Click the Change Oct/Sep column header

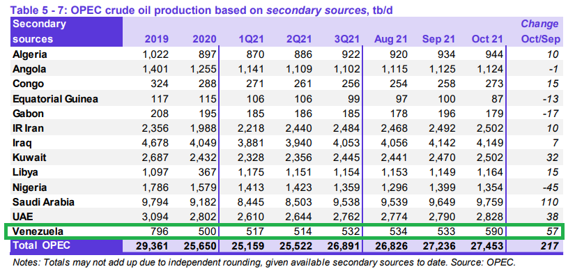pyautogui.click(x=539, y=31)
